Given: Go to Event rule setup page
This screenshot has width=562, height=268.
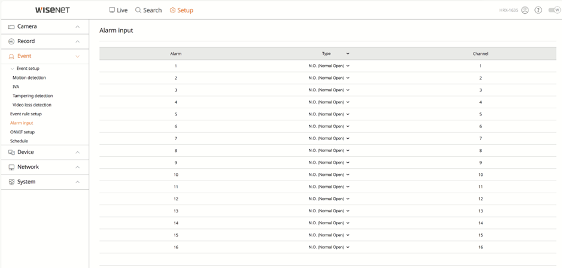Looking at the screenshot, I should point(26,114).
